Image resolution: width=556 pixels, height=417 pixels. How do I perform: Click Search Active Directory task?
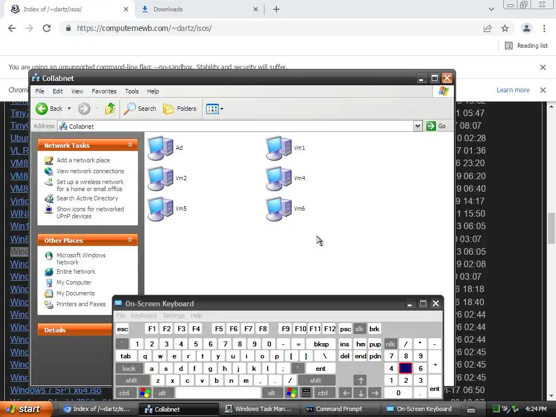[x=87, y=198]
